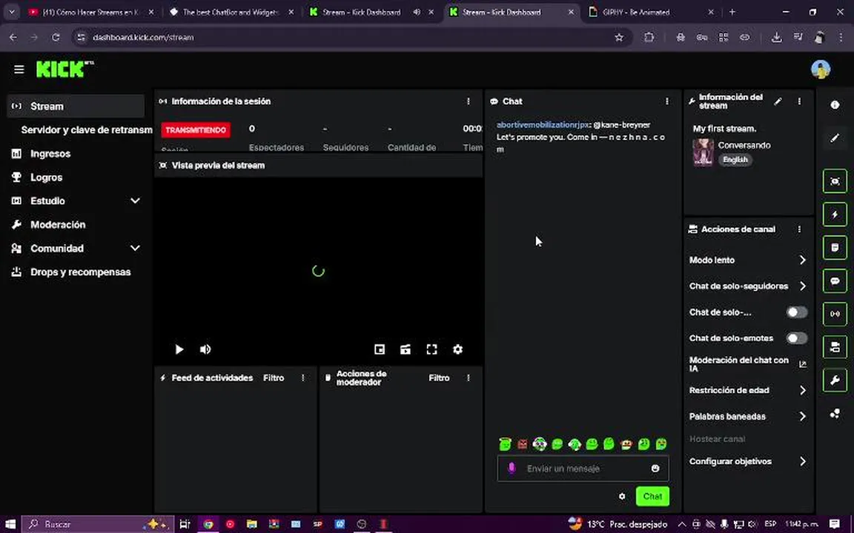This screenshot has width=854, height=533.
Task: Open Feed de actividades options menu
Action: pyautogui.click(x=302, y=378)
